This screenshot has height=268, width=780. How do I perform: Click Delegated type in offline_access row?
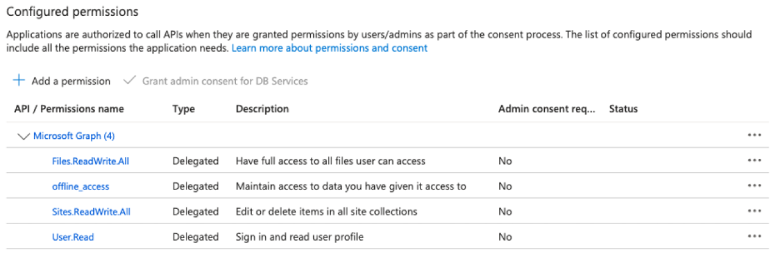pos(196,186)
